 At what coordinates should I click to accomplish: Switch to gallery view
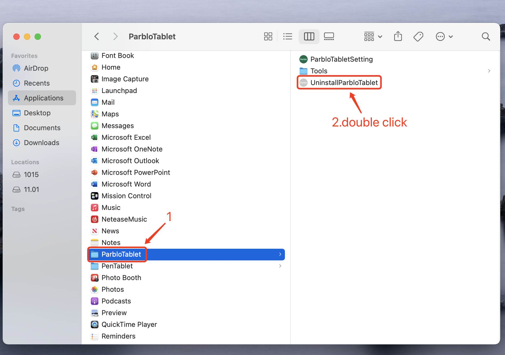(x=329, y=36)
